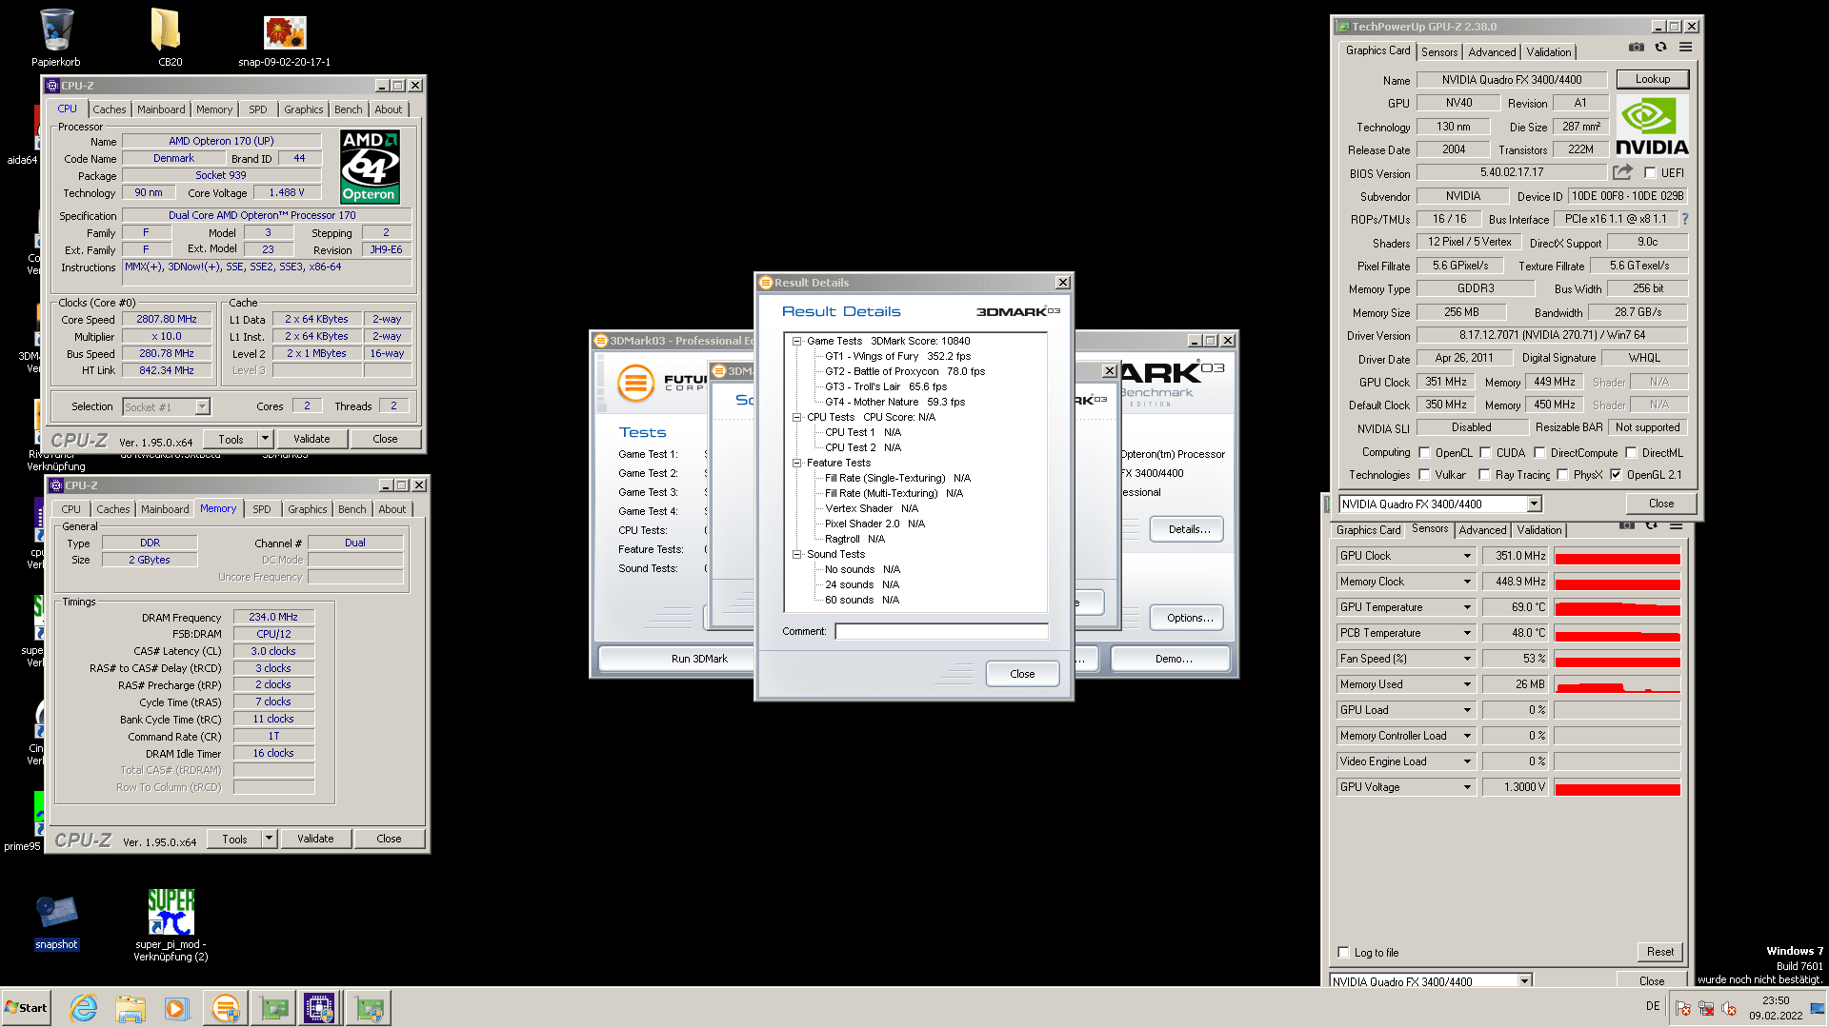The width and height of the screenshot is (1829, 1028).
Task: Click the AMD Opteron logo in CPU-Z
Action: 370,167
